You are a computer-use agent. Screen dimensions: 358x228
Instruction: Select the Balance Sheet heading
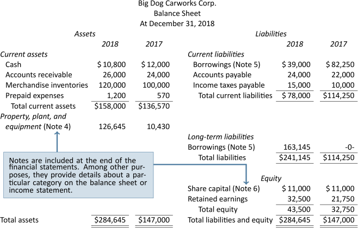point(177,14)
